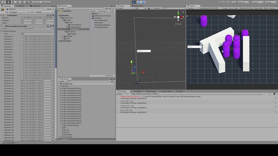Toggle Pivot handle position mode

[37, 2]
